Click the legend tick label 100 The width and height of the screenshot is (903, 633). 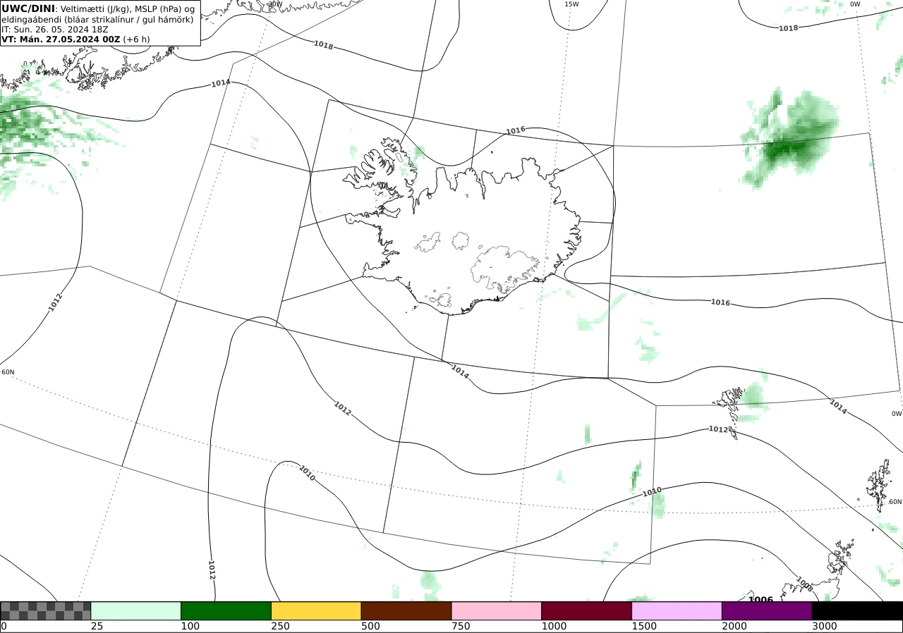tap(190, 626)
